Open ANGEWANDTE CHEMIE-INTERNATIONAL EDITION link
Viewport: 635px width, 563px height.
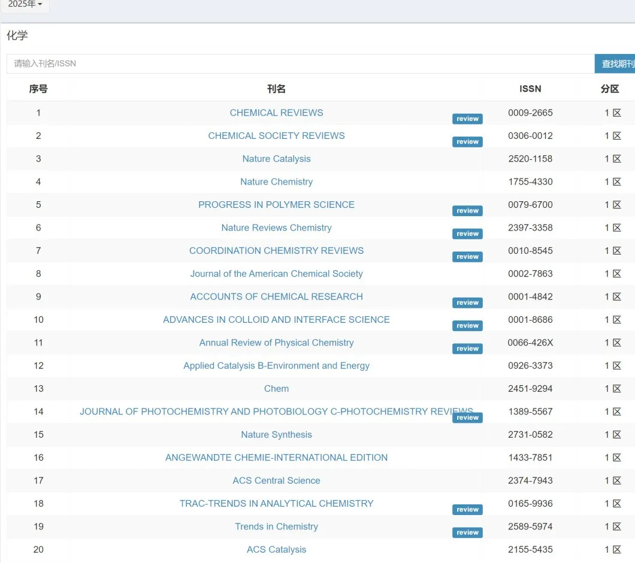tap(276, 458)
